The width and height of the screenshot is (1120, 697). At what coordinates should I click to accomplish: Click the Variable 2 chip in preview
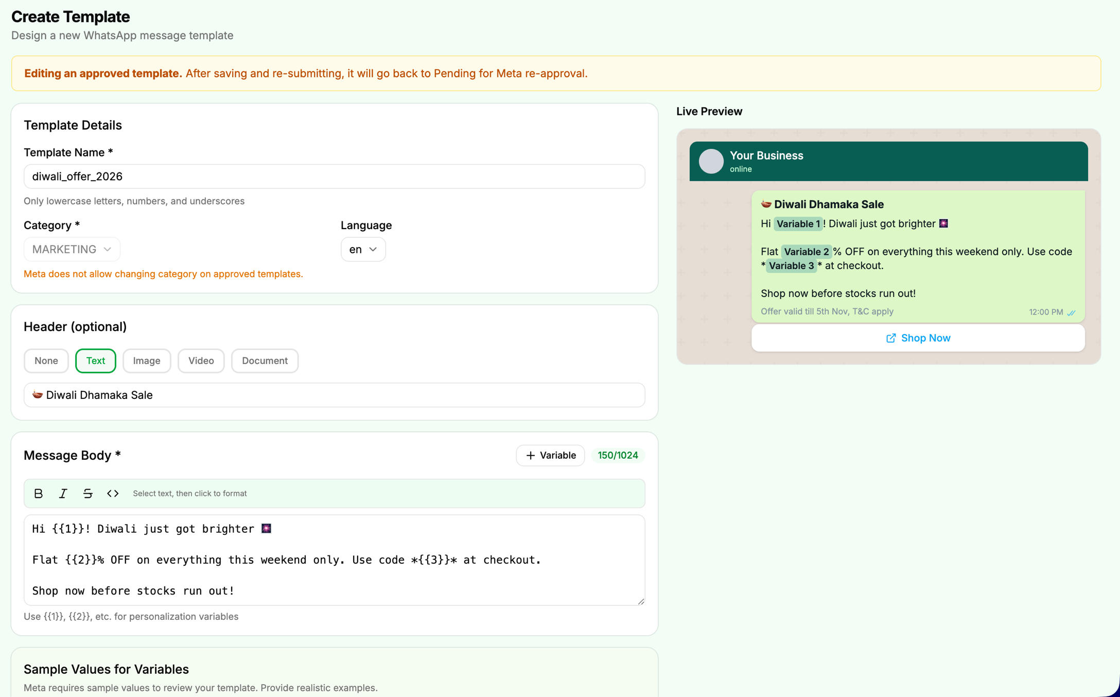tap(807, 251)
